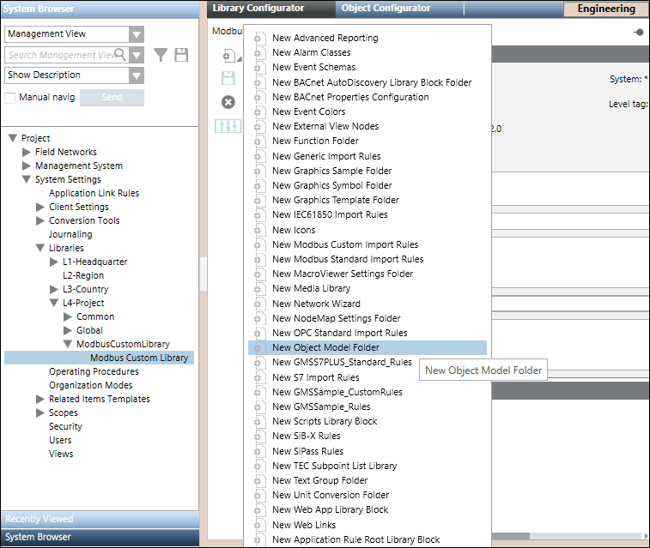This screenshot has width=650, height=548.
Task: Click the round X delete icon
Action: (228, 102)
